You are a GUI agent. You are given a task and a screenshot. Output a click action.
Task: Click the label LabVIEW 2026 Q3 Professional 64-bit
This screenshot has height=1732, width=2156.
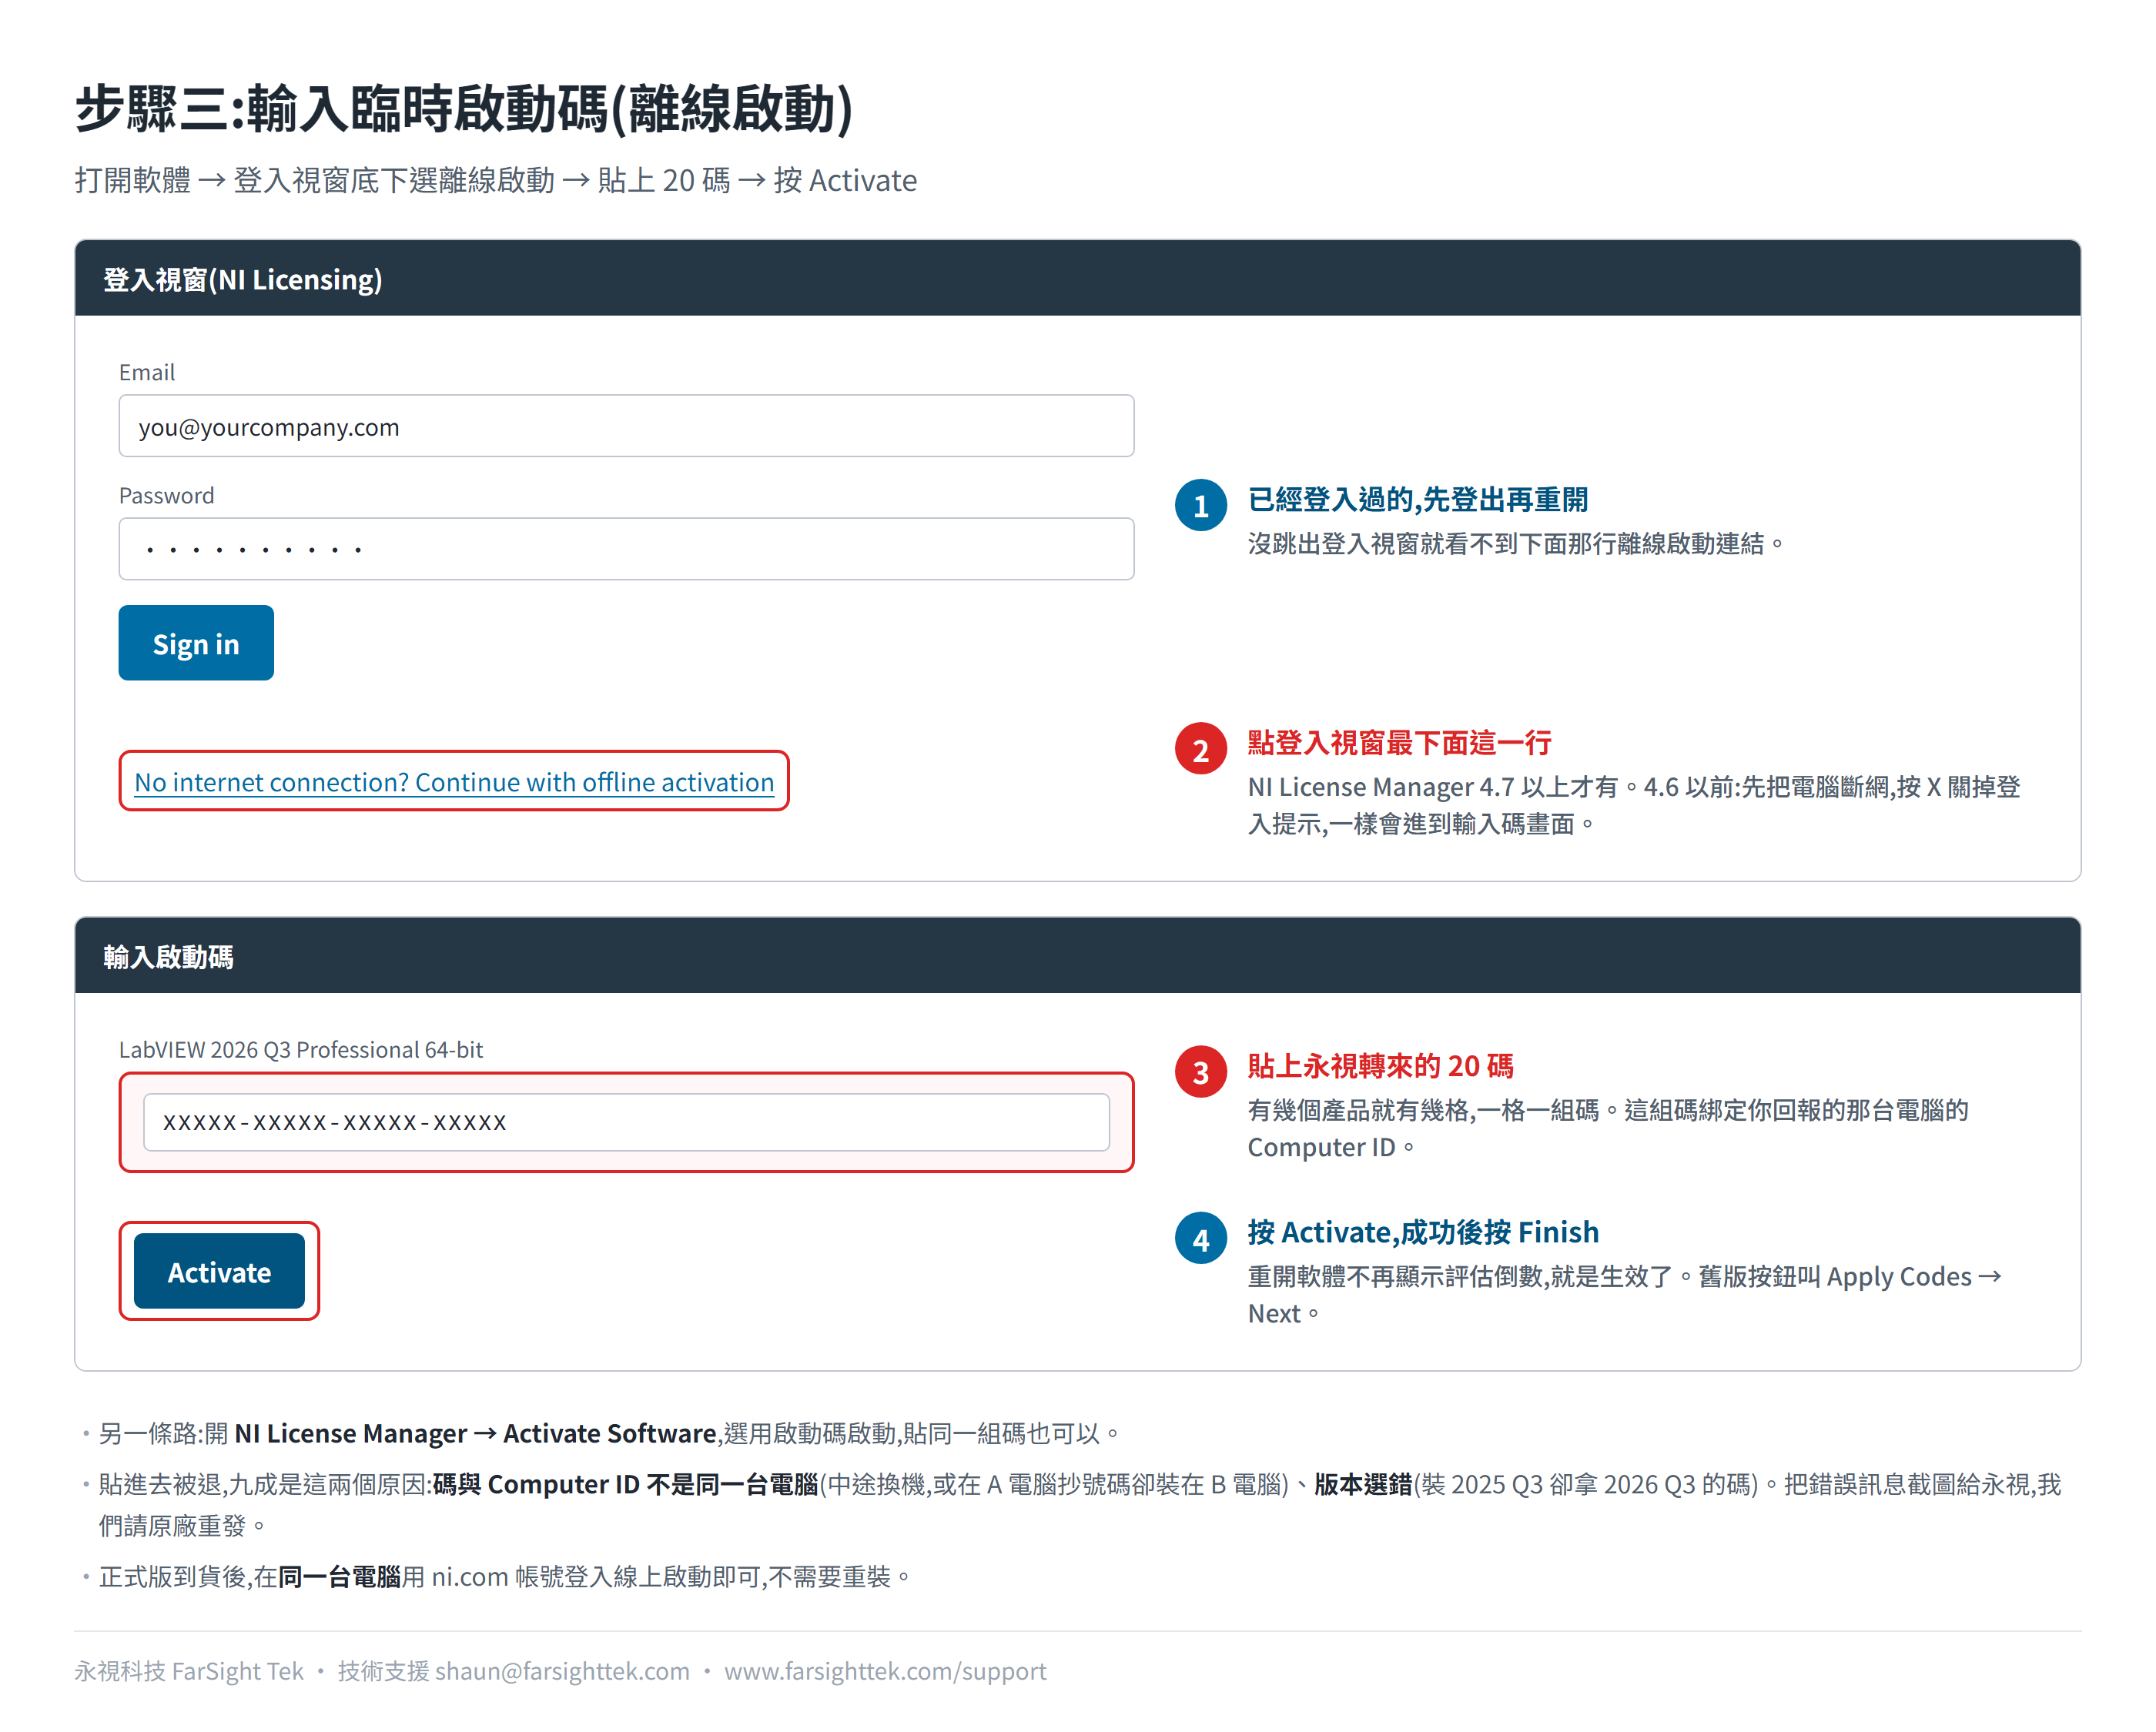(300, 1050)
